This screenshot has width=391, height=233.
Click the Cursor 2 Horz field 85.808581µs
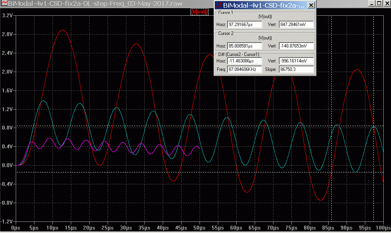coord(245,46)
